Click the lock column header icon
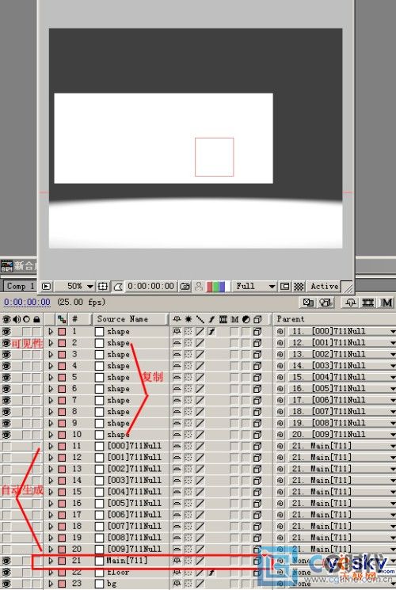The width and height of the screenshot is (396, 590). click(36, 319)
